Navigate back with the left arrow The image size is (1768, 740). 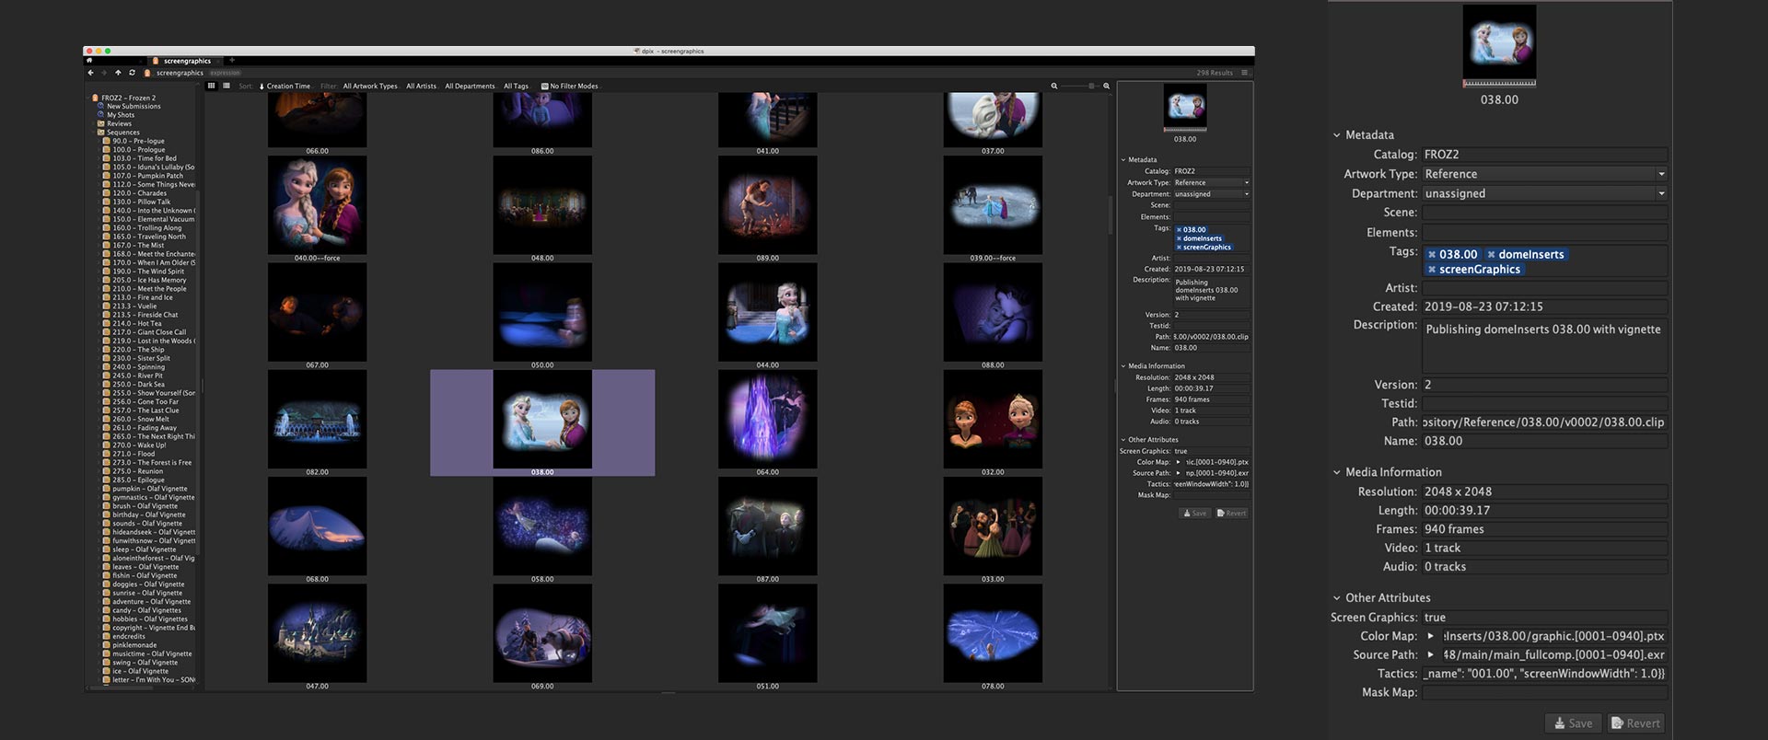90,73
